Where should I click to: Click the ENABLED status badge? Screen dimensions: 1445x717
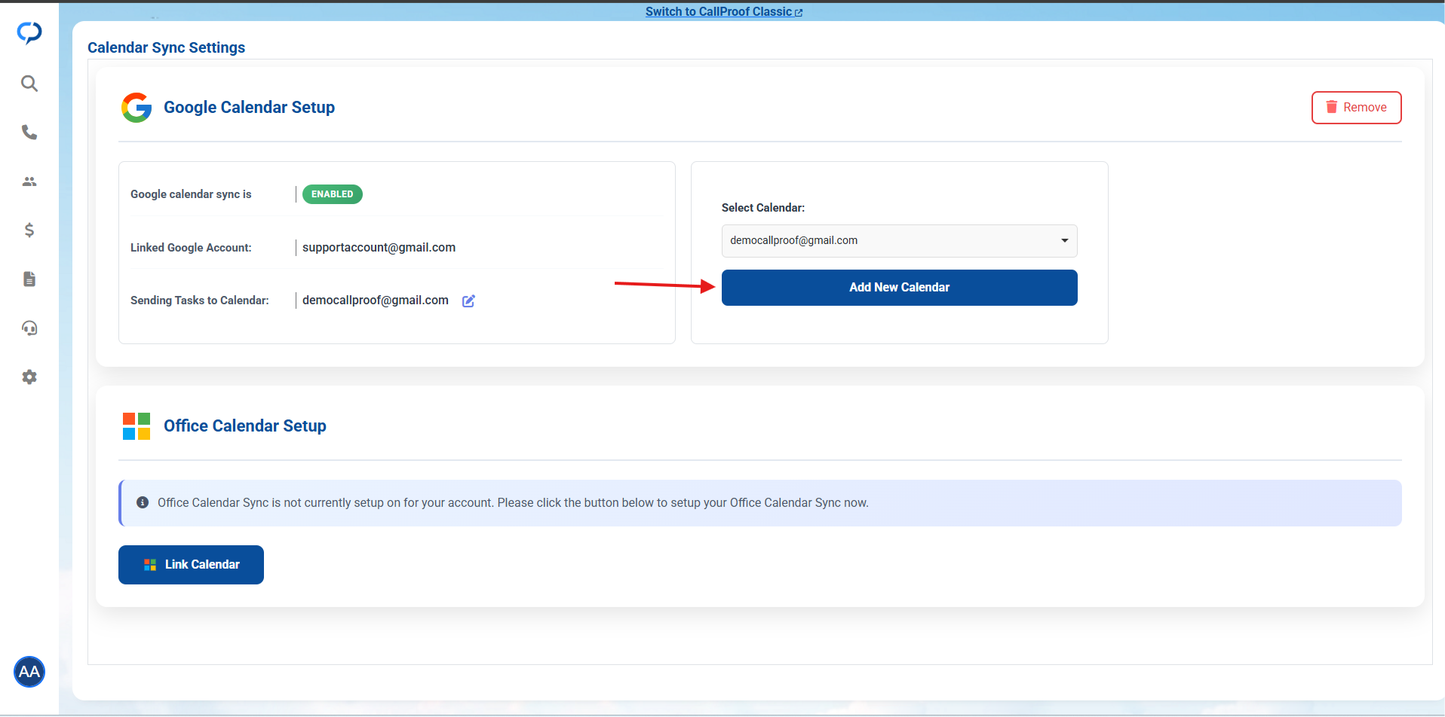pyautogui.click(x=333, y=194)
